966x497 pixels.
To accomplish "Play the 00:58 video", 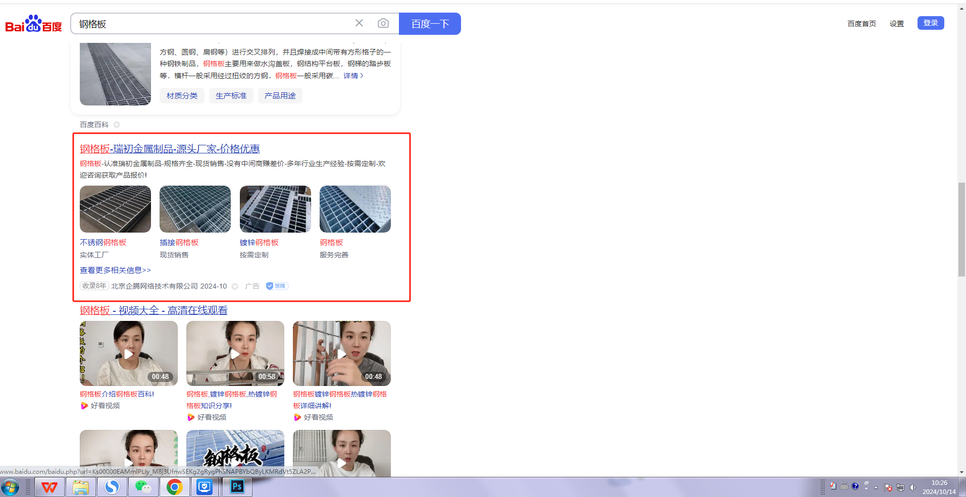I will (x=235, y=353).
